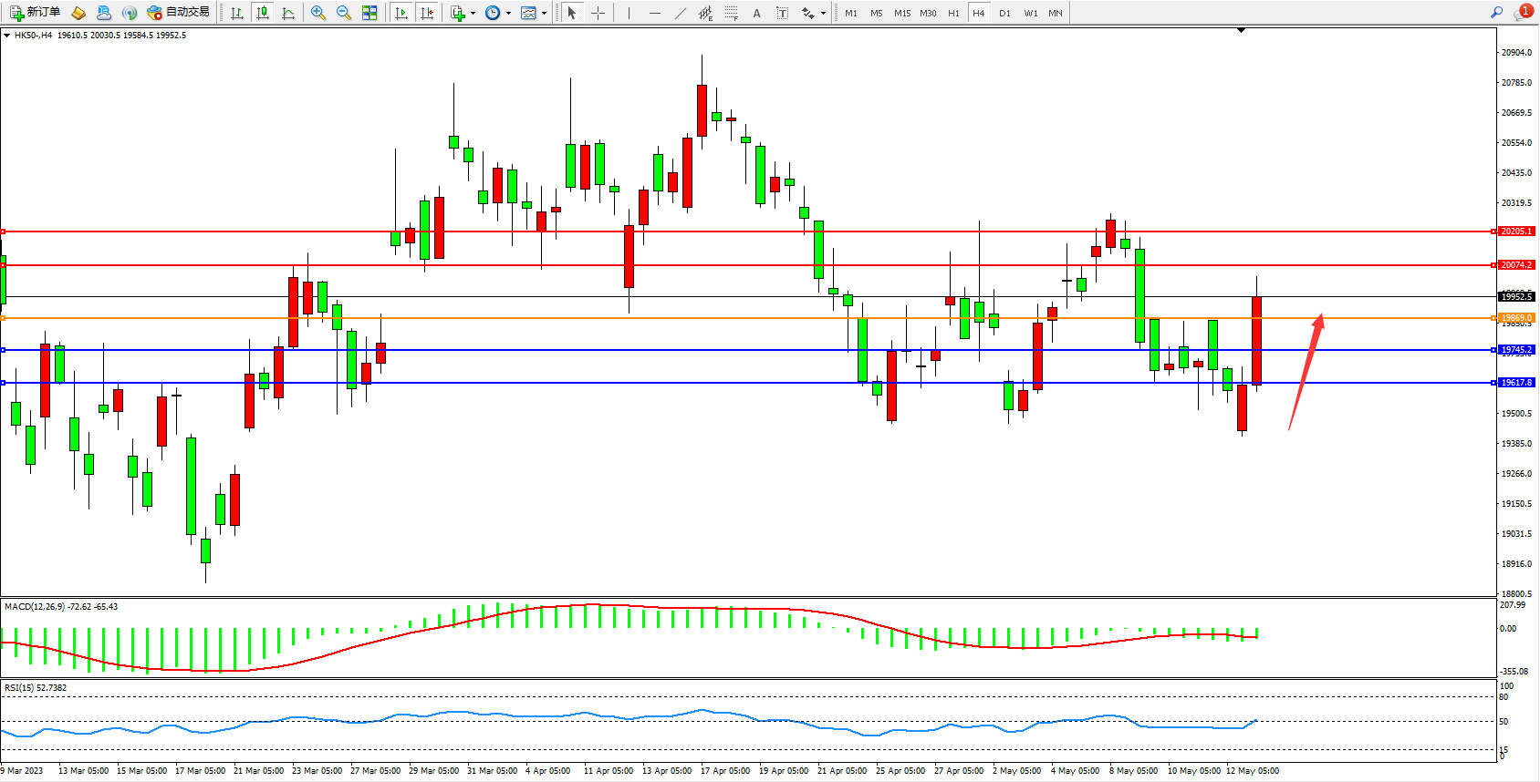Expand the templates dropdown arrow
1540x782 pixels.
coord(544,14)
